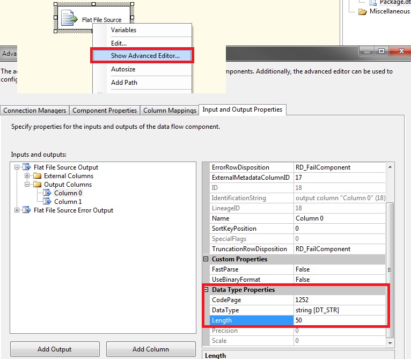This screenshot has width=411, height=359.
Task: Open the Component Properties tab
Action: coord(105,111)
